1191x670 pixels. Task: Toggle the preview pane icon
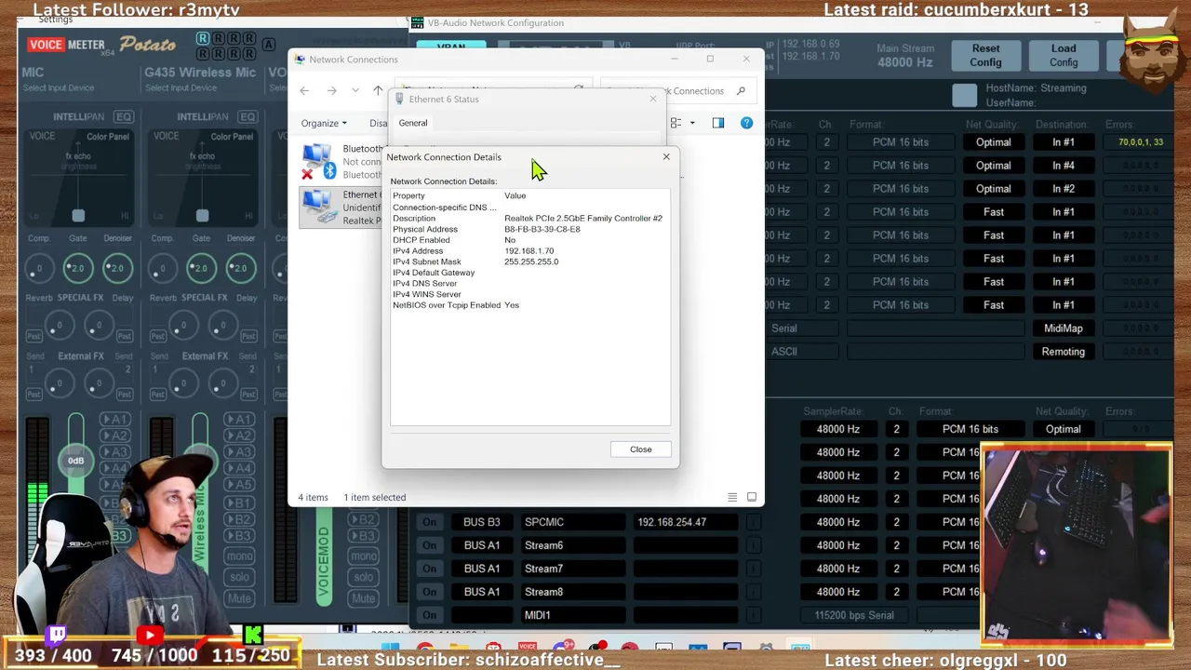pyautogui.click(x=717, y=123)
